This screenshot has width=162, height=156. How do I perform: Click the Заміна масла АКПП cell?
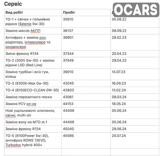(x=33, y=31)
